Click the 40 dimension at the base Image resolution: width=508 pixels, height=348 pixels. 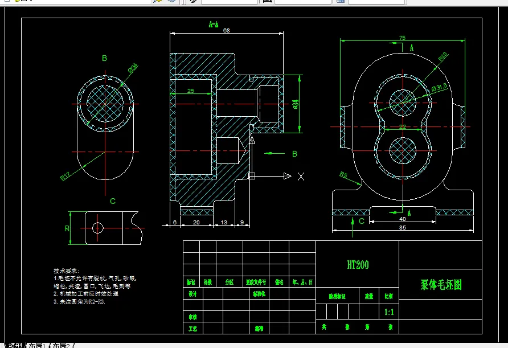pos(403,219)
